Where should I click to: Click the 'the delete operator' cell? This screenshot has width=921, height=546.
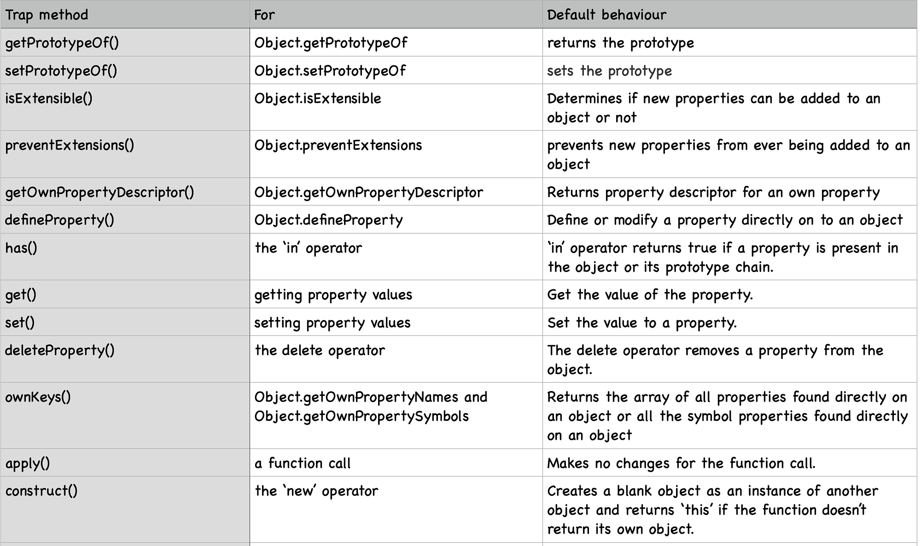point(320,350)
